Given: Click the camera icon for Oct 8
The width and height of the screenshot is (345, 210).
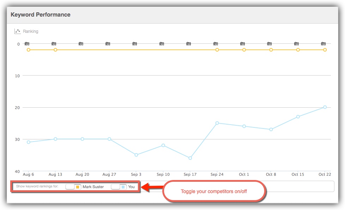Looking at the screenshot, I should 270,44.
